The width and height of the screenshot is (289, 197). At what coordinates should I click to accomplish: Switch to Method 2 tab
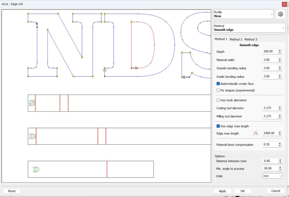click(x=236, y=39)
